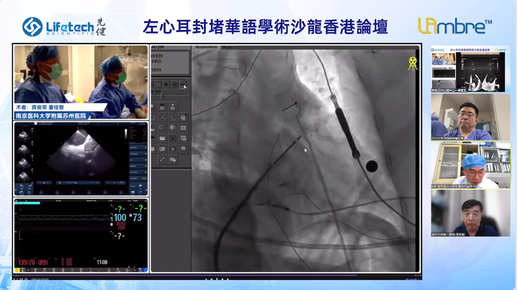Click the stop button in angiography controls
517x290 pixels.
[x=158, y=84]
